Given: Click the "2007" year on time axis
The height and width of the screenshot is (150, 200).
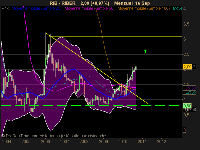Looking at the screenshot, I should click(65, 141).
